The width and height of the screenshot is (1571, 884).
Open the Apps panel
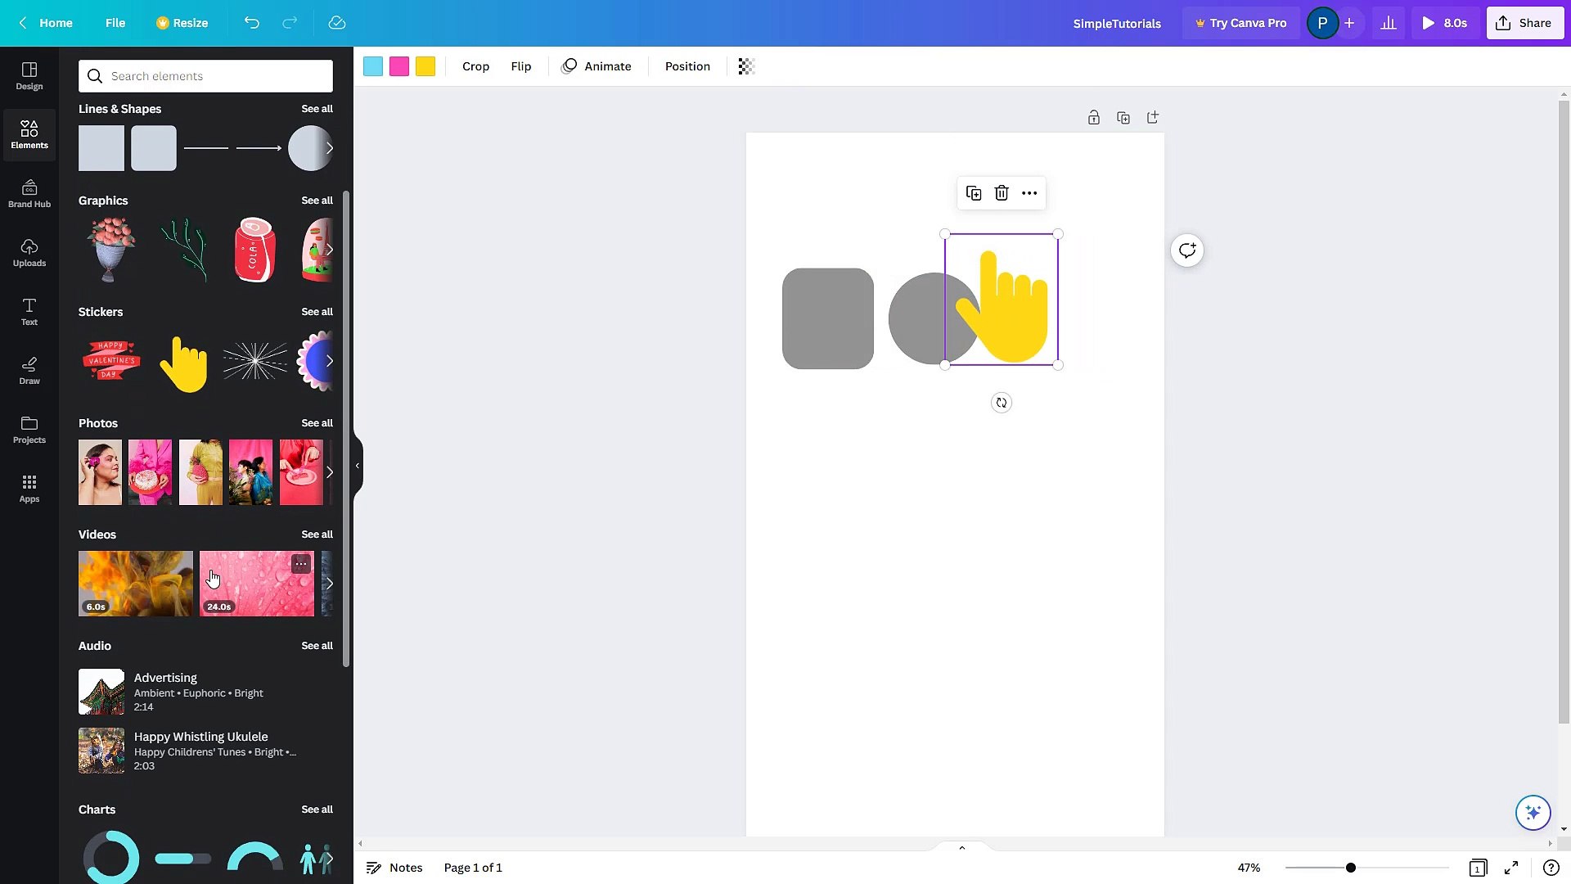[x=29, y=488]
